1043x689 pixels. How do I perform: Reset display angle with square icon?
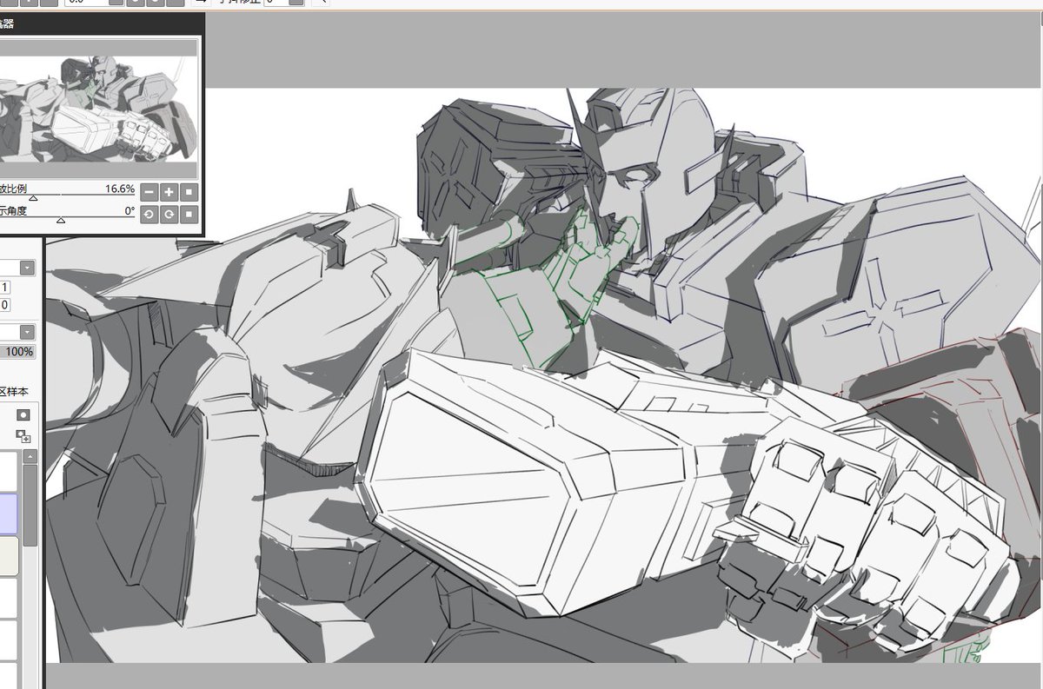pos(189,214)
